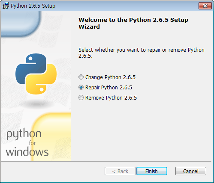This screenshot has width=214, height=183.
Task: Go back with the Back button
Action: click(x=120, y=171)
